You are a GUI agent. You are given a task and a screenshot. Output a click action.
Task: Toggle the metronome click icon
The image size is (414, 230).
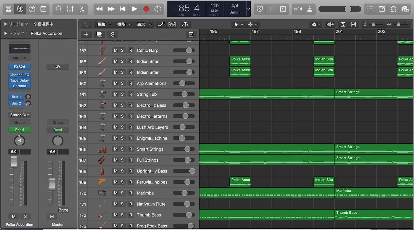coord(309,9)
